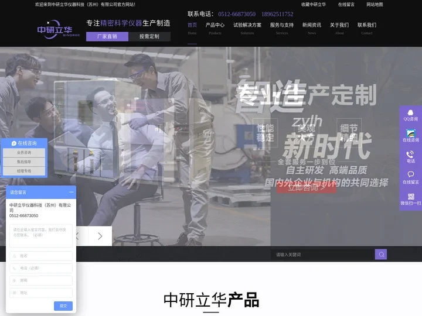Click the 姓名 name field
The image size is (422, 316).
point(41,256)
